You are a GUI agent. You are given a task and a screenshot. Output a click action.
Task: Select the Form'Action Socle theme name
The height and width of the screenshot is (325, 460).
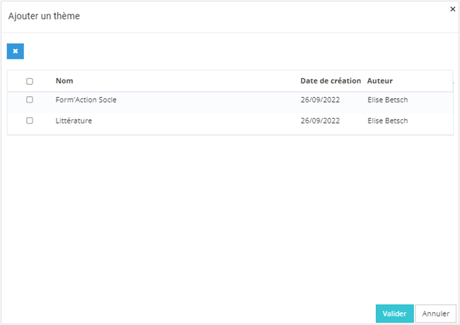[86, 99]
